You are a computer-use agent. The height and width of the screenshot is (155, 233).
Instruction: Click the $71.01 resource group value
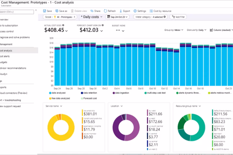(x=219, y=129)
